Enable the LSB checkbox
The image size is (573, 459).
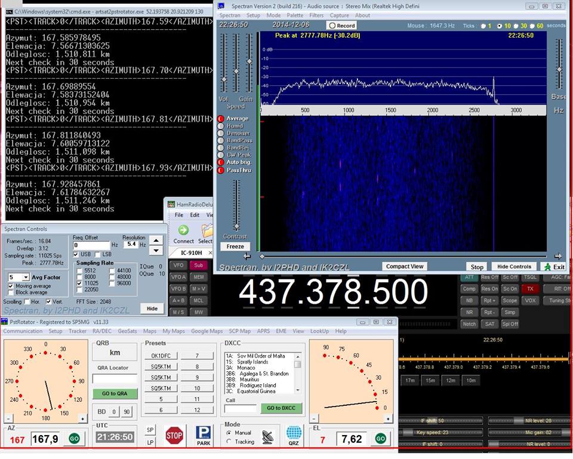tap(98, 254)
